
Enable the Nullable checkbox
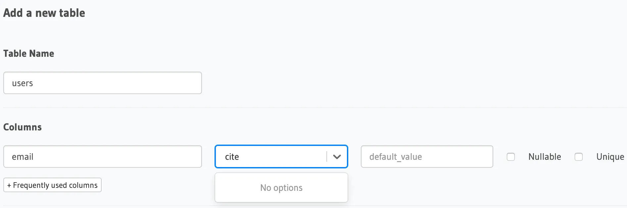pyautogui.click(x=511, y=157)
